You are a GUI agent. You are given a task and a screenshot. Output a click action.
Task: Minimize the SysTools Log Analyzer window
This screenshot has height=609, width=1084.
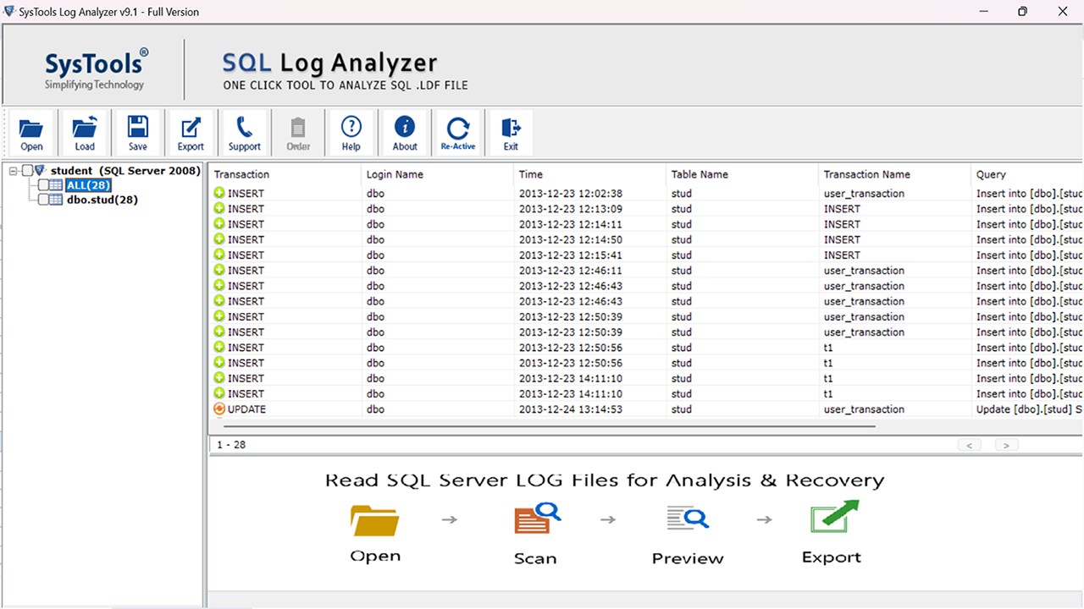984,12
